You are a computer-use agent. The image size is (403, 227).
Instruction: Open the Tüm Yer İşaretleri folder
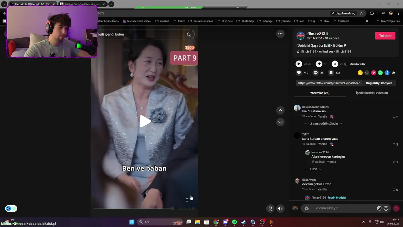(x=388, y=21)
